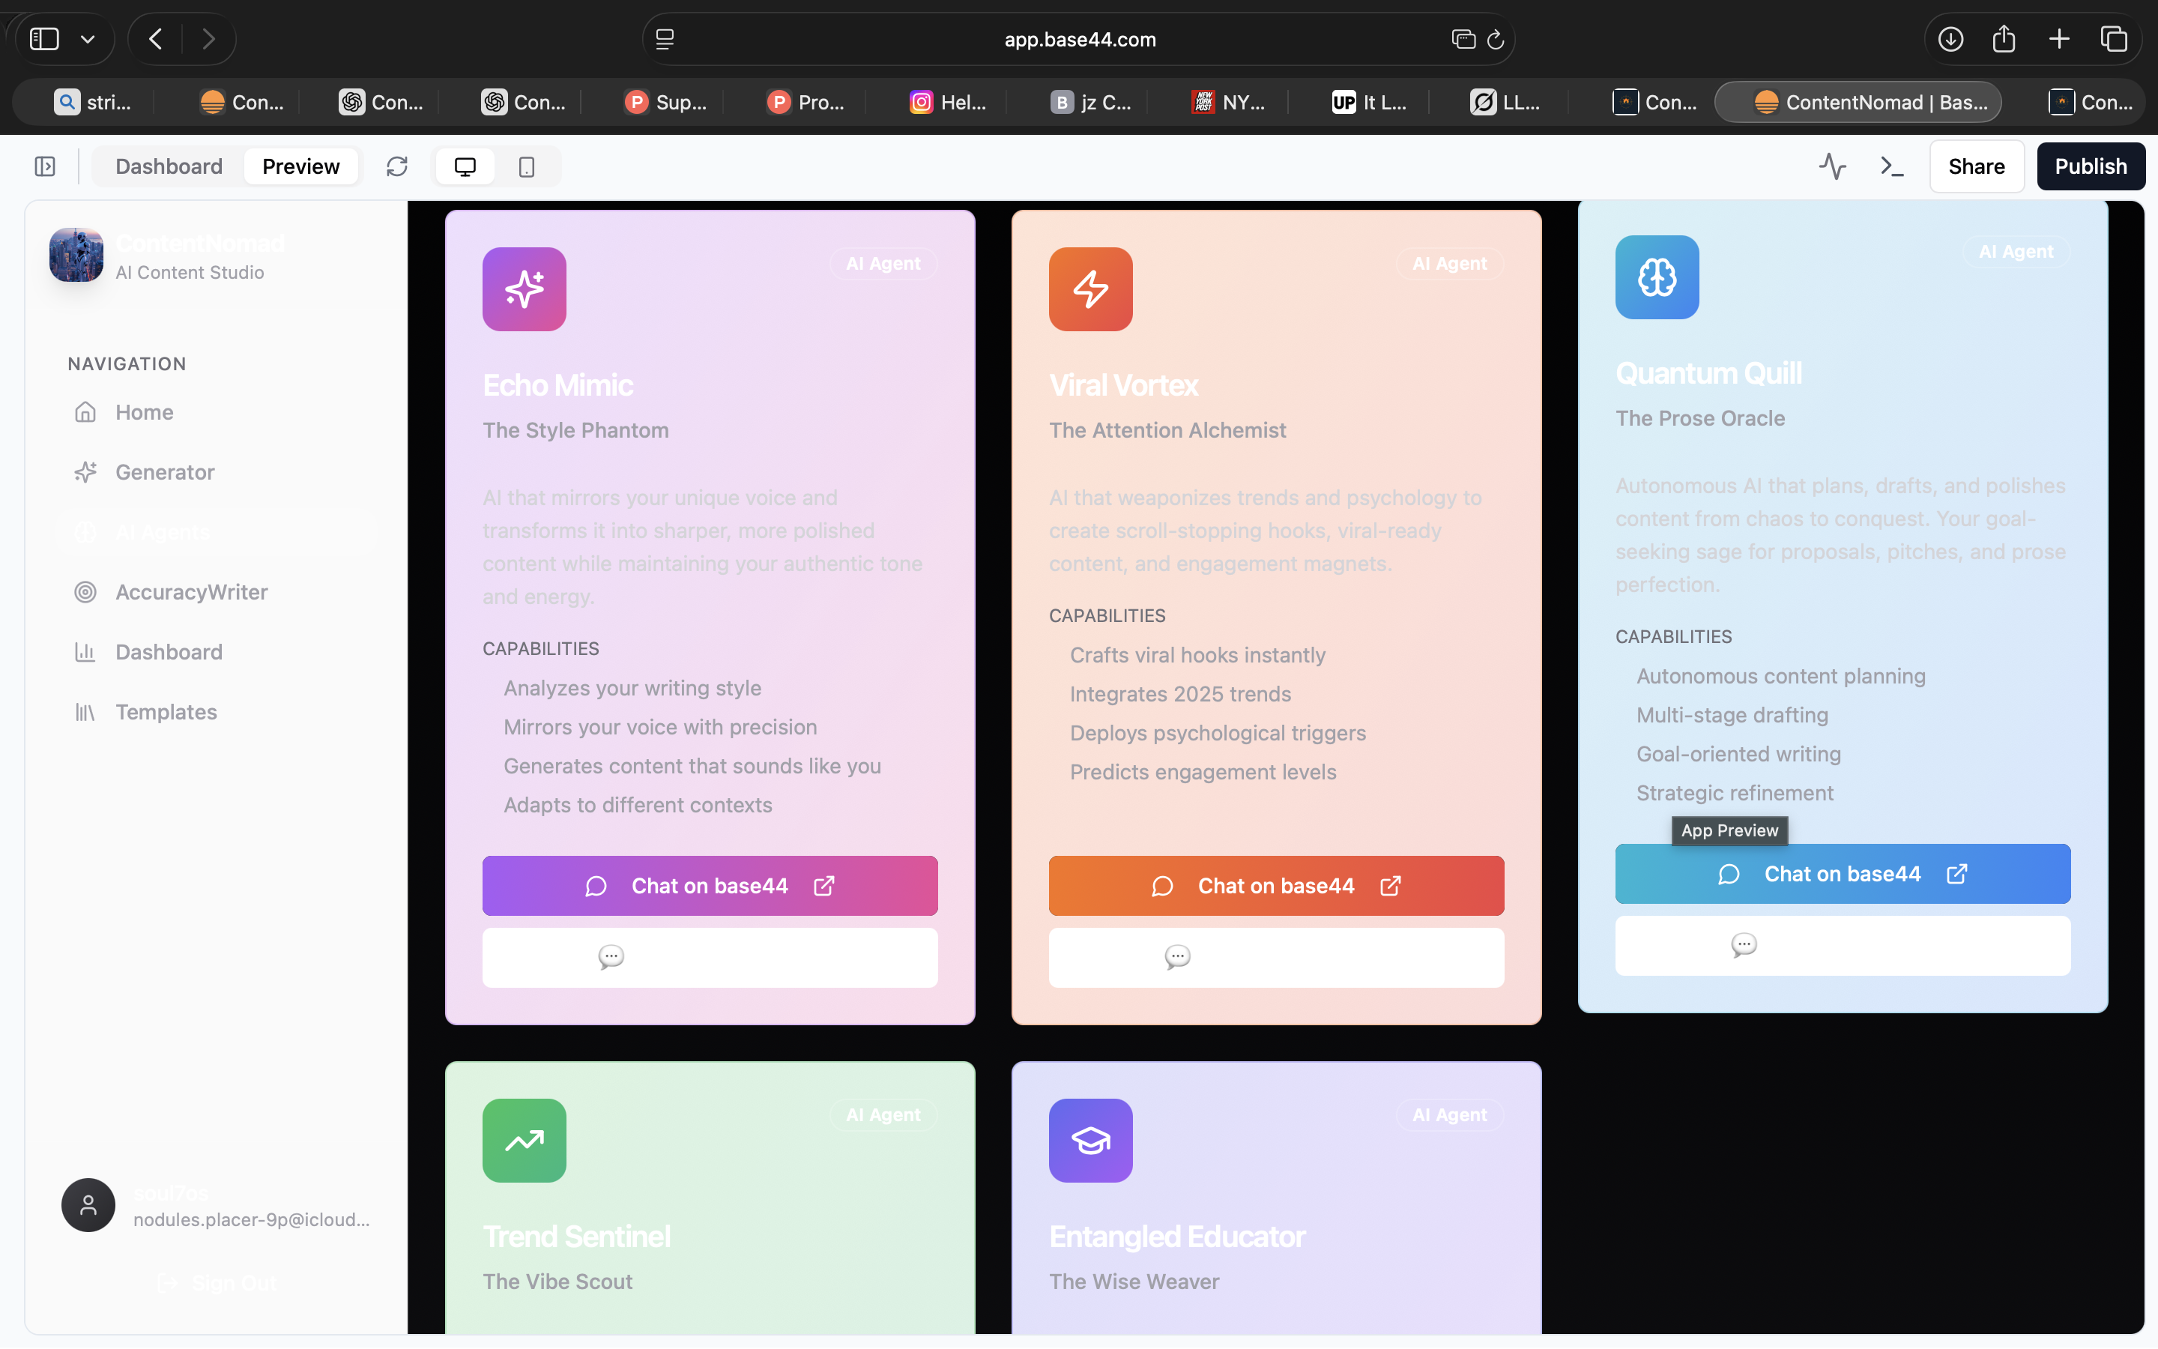Viewport: 2158px width, 1349px height.
Task: Click the white chat-bubble button under Quantum Quill
Action: coord(1843,946)
